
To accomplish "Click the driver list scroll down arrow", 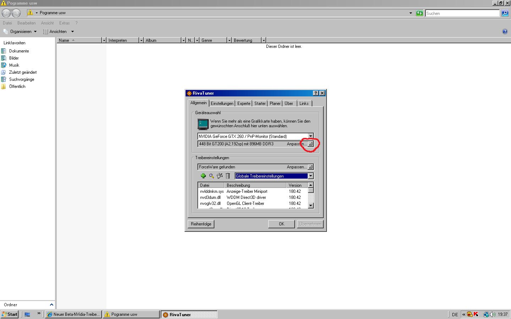I will click(311, 205).
